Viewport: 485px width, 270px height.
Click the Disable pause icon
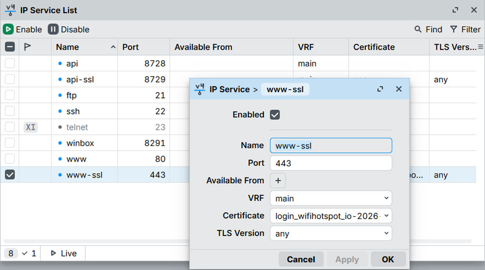53,30
